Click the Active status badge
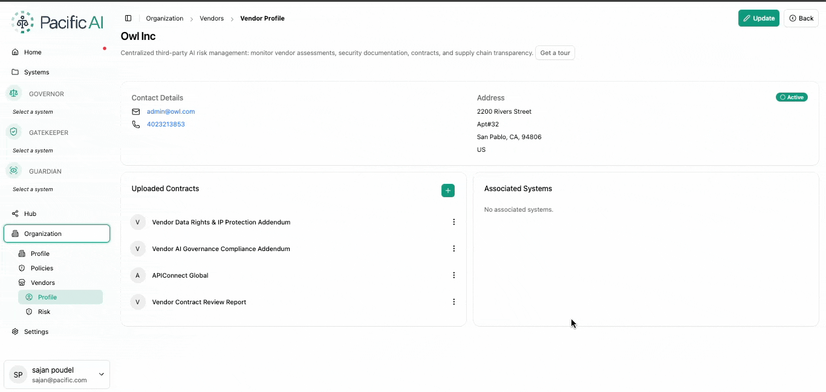 point(792,97)
